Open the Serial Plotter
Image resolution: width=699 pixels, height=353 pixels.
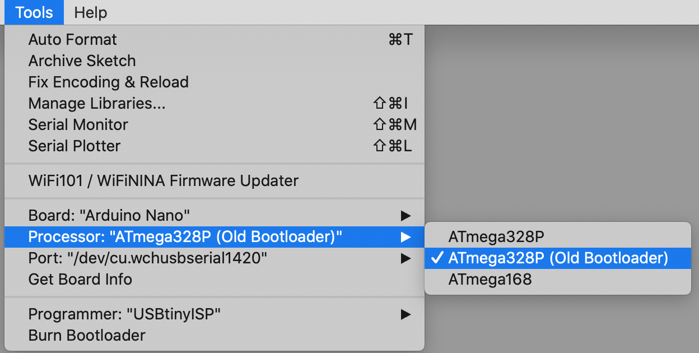215,146
